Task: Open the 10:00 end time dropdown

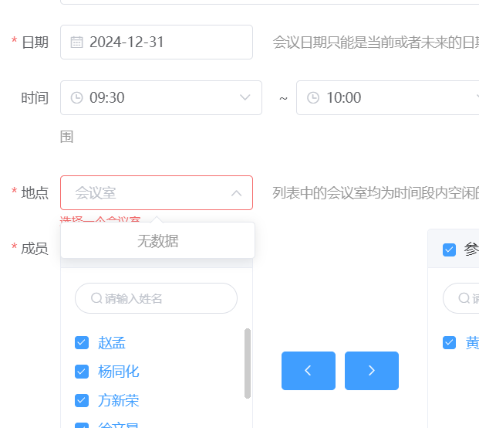Action: [388, 98]
